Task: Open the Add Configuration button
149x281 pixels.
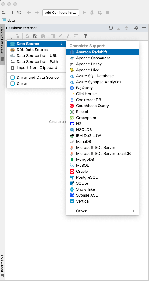Action: click(60, 13)
